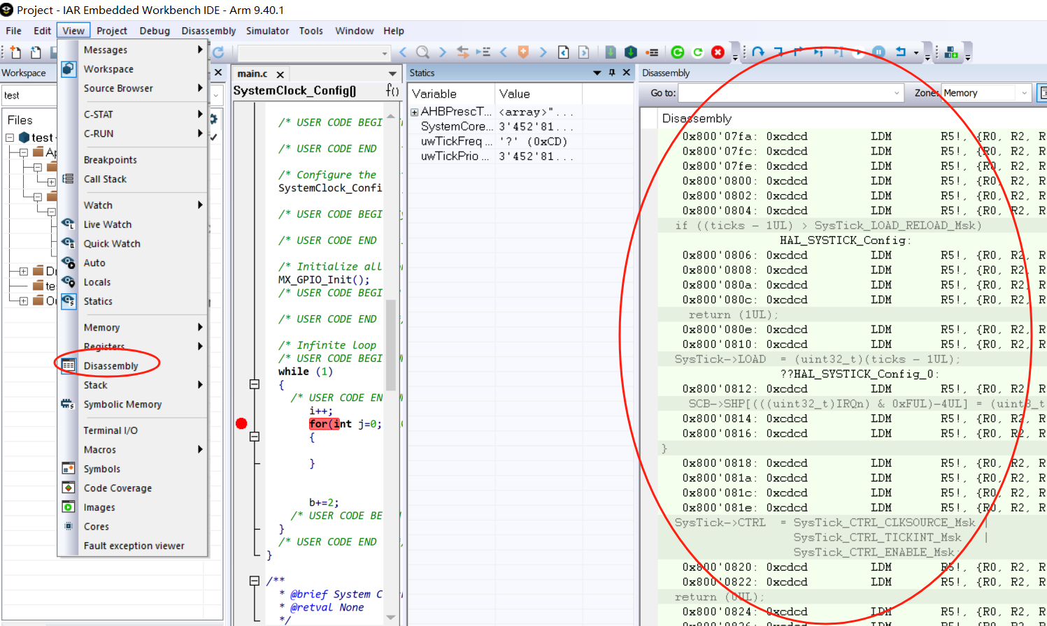This screenshot has height=626, width=1047.
Task: Close the main.c tab with its X
Action: (280, 74)
